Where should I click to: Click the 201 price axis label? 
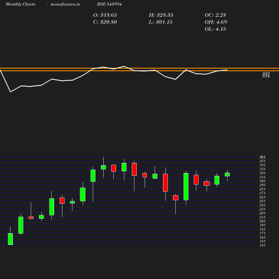[262, 221]
